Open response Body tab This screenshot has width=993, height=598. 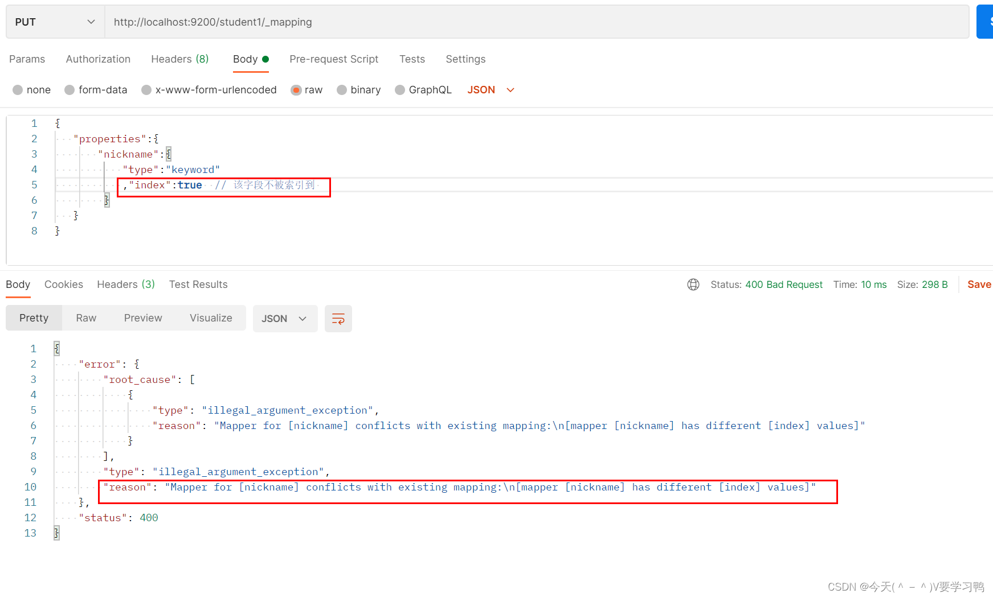coord(18,284)
